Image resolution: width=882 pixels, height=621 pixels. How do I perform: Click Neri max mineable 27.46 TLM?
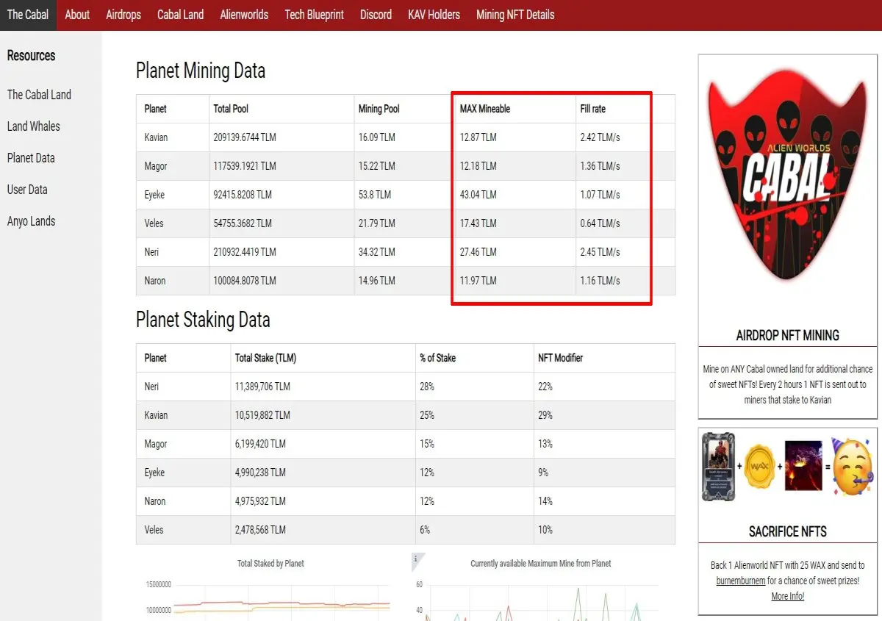point(478,252)
